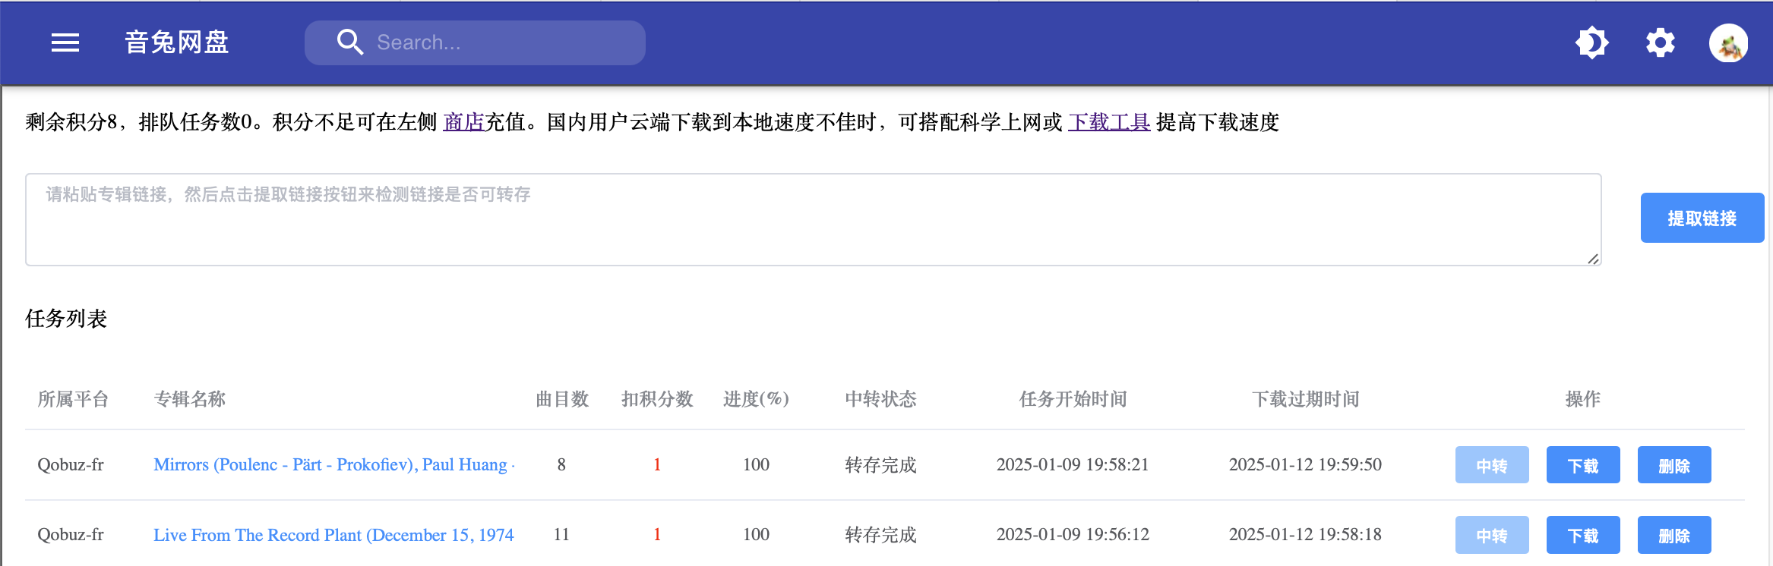Select the start time 2025-01-09 19:58:21
Screen dimensions: 1773x566
(1073, 464)
